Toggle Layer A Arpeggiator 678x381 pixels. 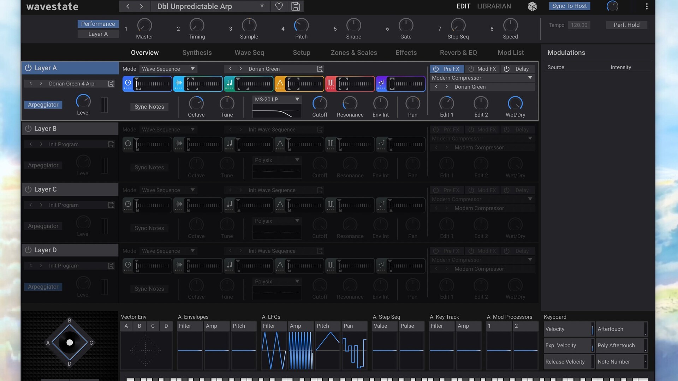pyautogui.click(x=43, y=105)
